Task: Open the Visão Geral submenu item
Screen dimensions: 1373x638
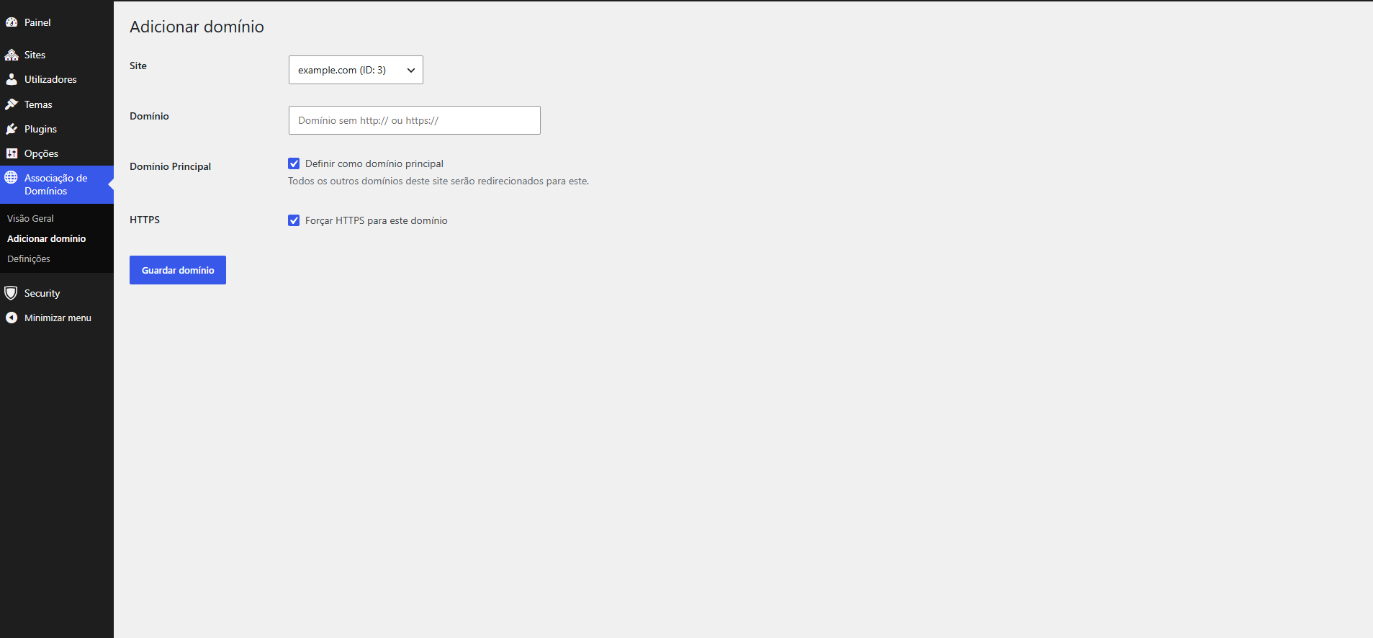Action: point(30,218)
